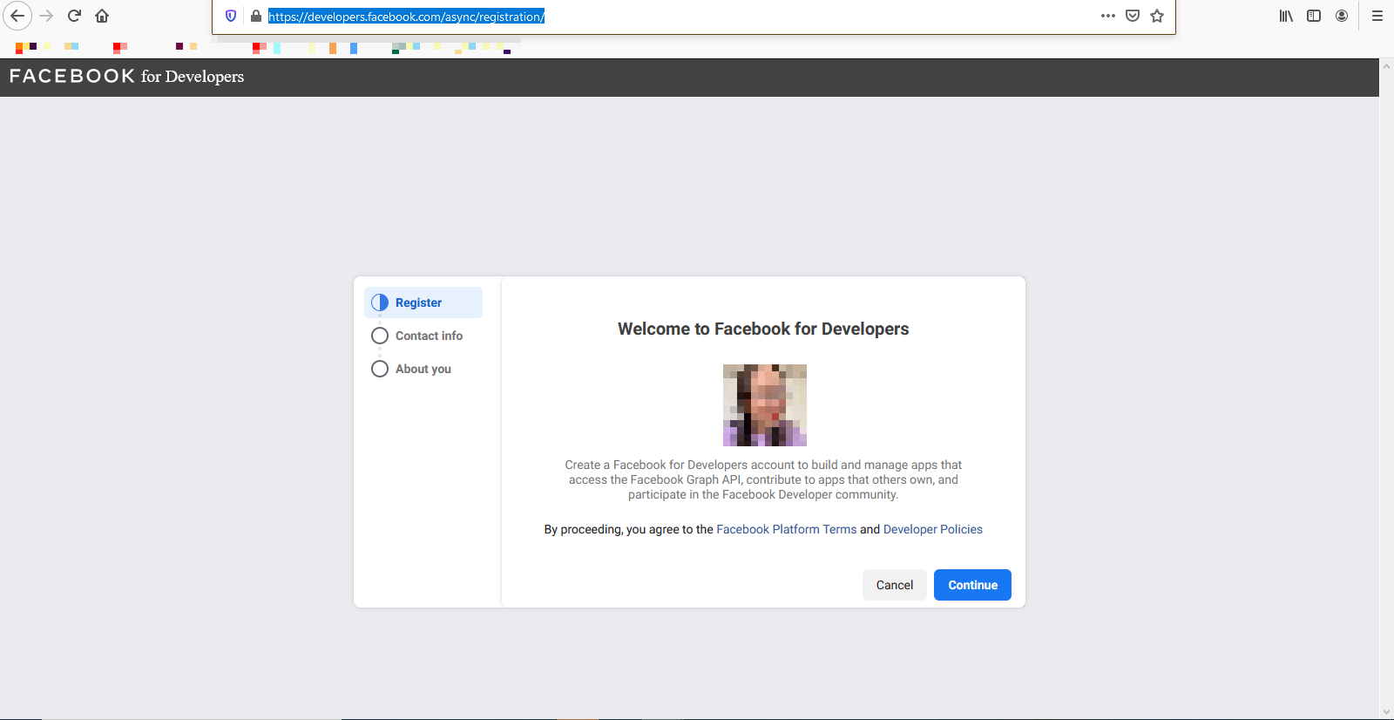Open the tracking protection shield
Viewport: 1394px width, 720px height.
(231, 16)
